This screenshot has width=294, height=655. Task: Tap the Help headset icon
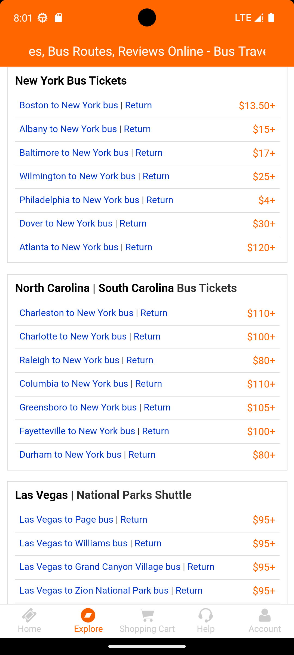(x=206, y=615)
